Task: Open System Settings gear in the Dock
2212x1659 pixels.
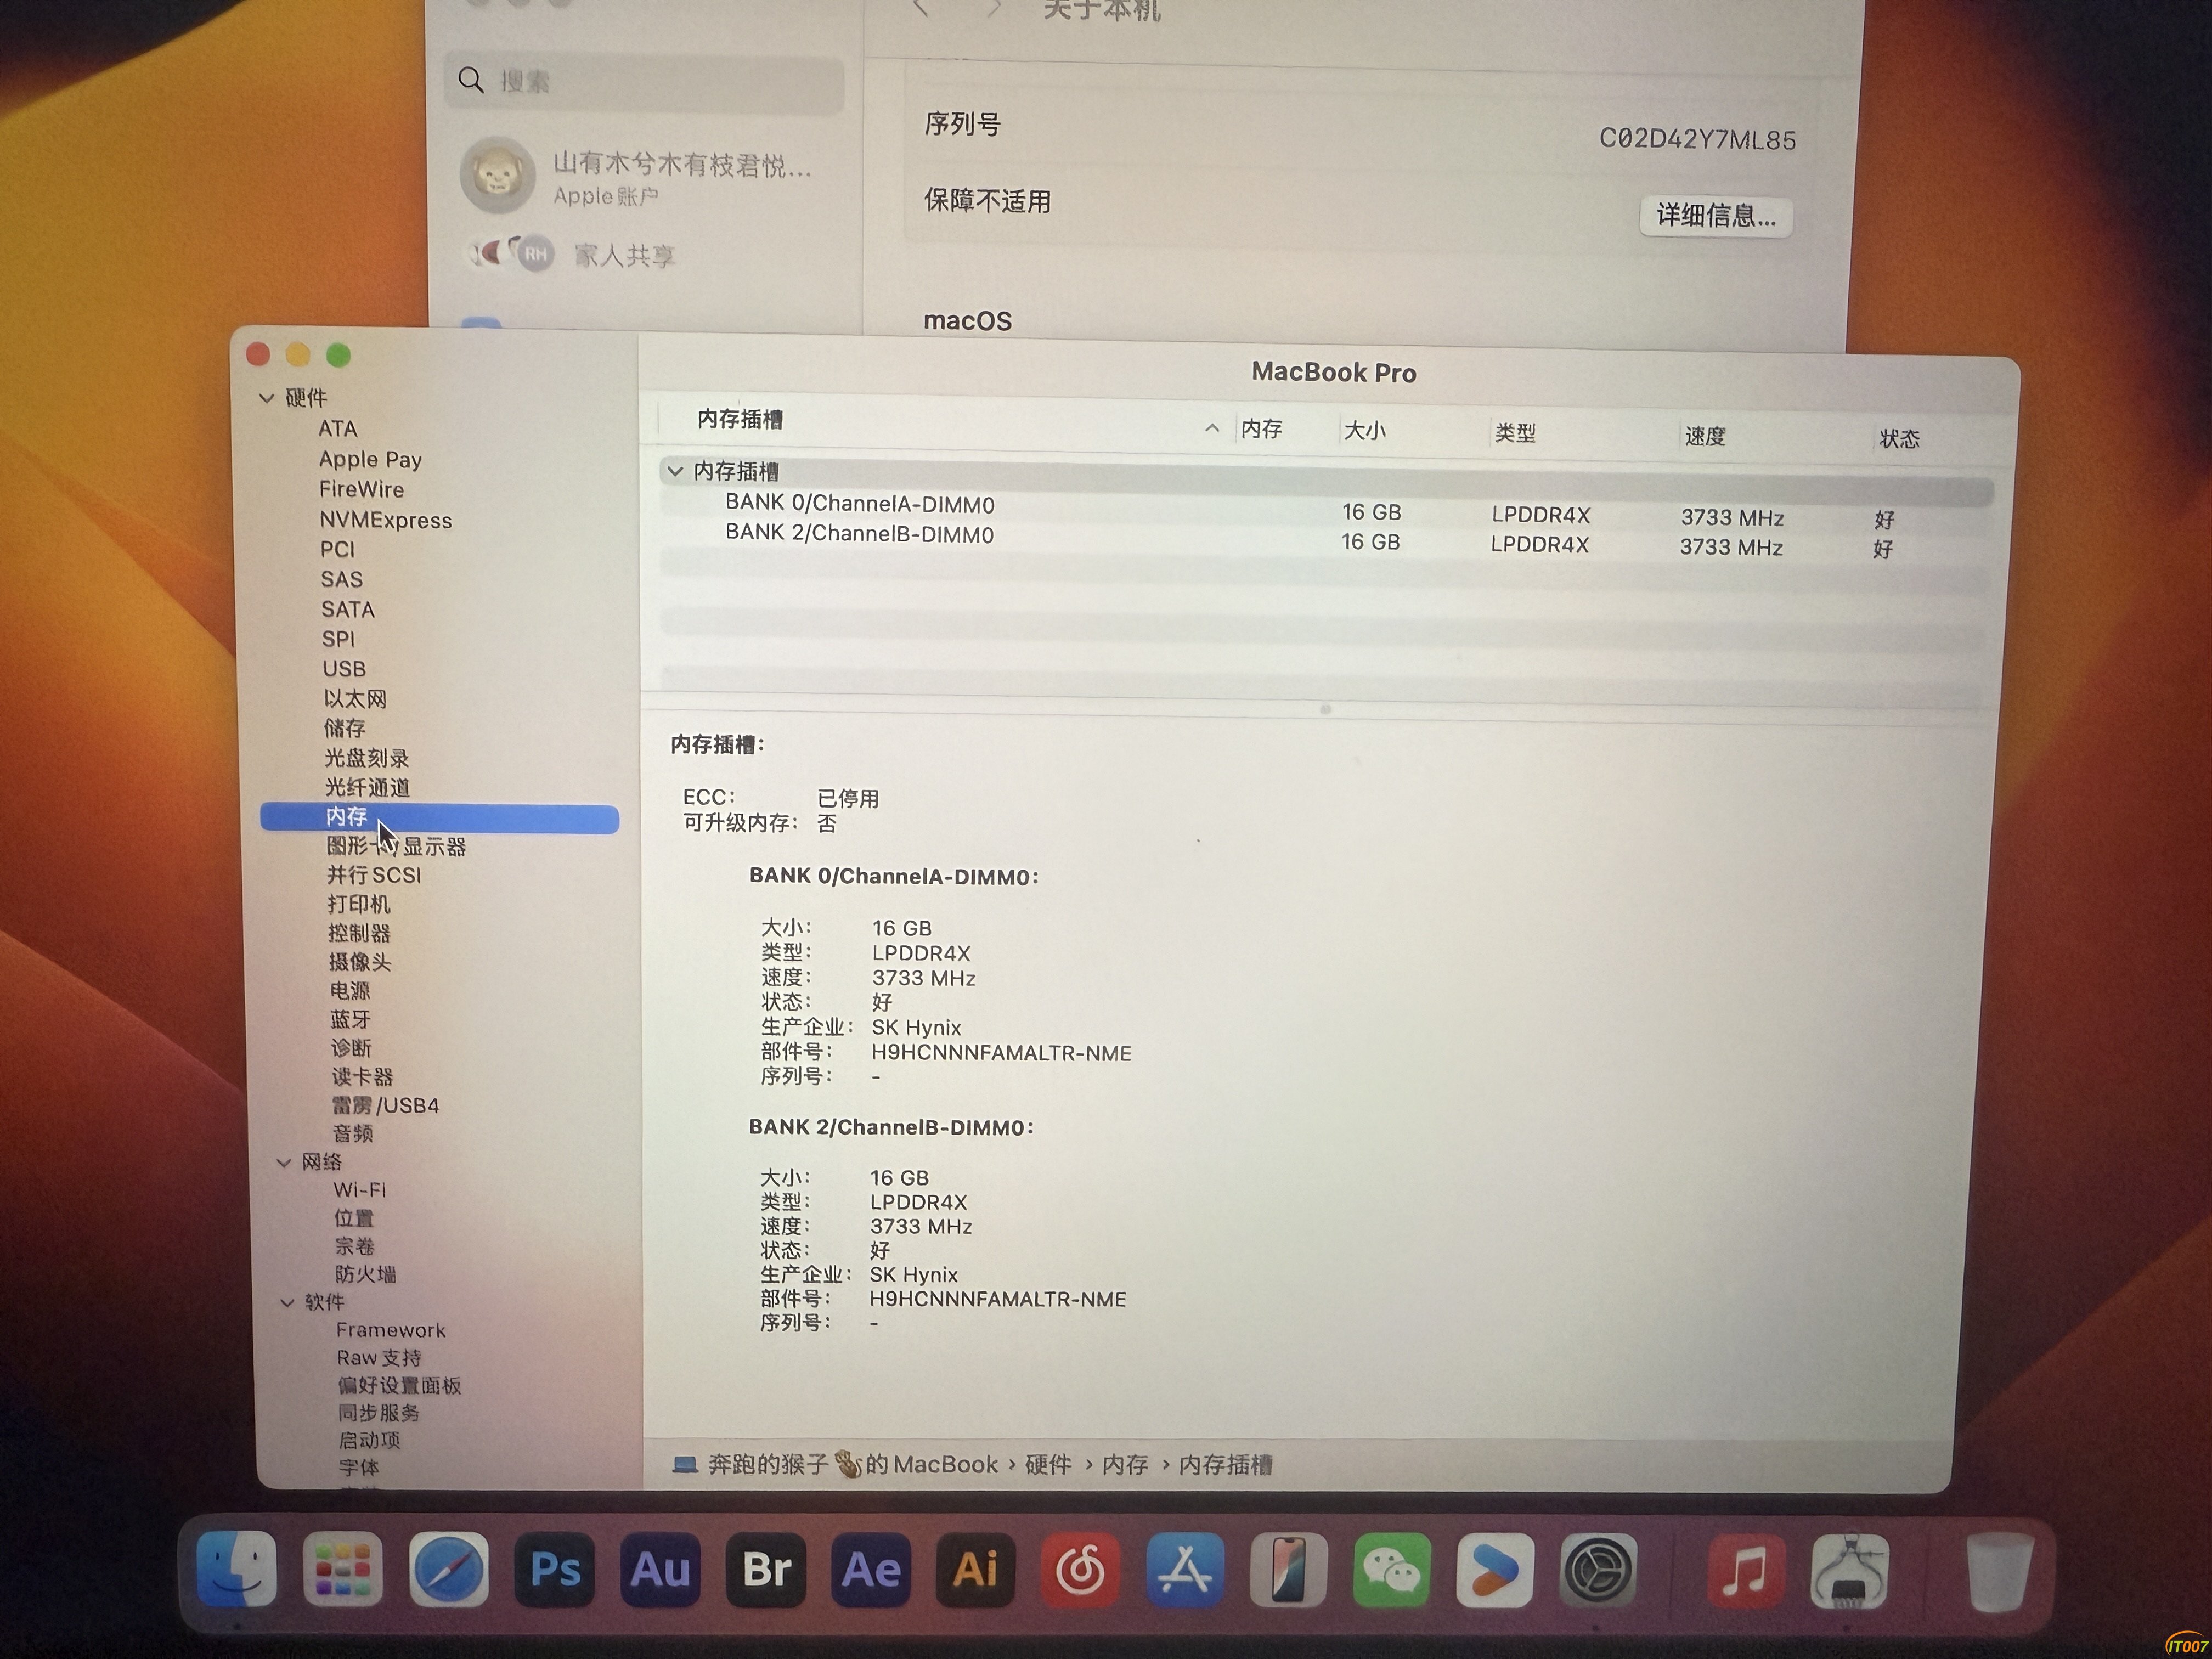Action: point(1598,1570)
